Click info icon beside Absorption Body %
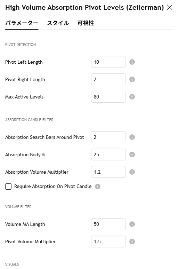178x269 pixels. point(132,155)
